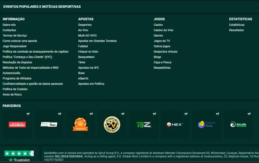Viewport: 259px width, 163px height.
Task: Open the Estatísticas link below the heading
Action: click(237, 25)
